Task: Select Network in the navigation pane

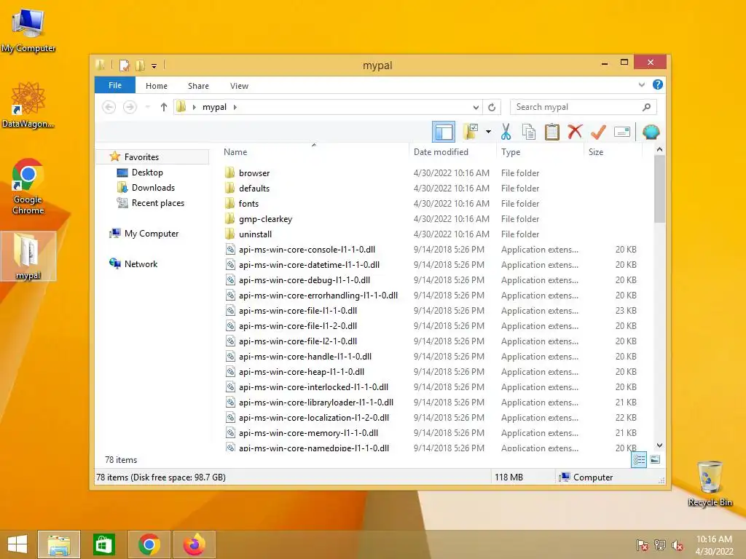Action: (141, 263)
